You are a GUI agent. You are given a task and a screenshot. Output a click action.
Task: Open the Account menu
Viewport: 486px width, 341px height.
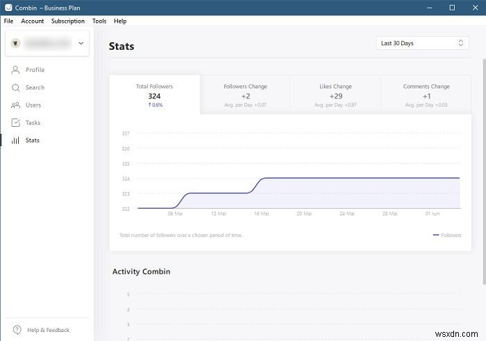[33, 21]
